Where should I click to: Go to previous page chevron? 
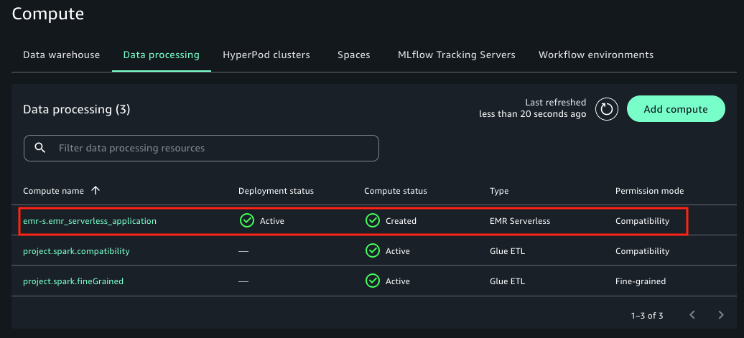tap(692, 315)
